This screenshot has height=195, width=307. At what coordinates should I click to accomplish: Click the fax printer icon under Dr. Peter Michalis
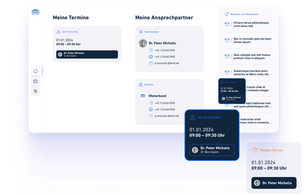[151, 57]
